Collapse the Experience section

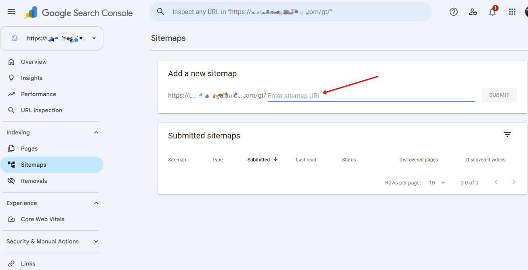pos(96,203)
